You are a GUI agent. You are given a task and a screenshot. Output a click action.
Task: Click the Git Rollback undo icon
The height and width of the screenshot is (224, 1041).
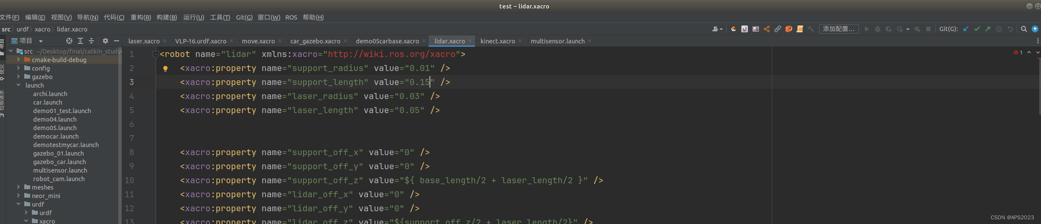pos(1010,29)
